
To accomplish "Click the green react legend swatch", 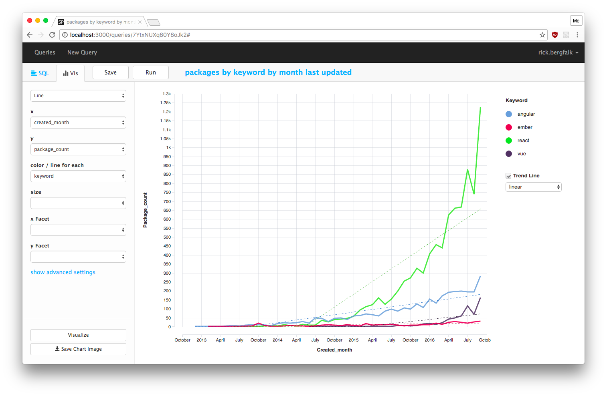I will (509, 141).
